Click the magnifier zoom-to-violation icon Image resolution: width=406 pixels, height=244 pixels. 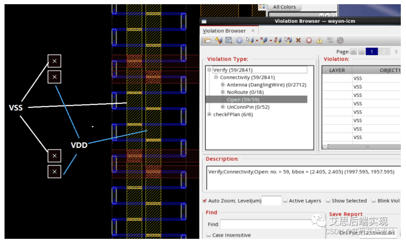click(229, 40)
